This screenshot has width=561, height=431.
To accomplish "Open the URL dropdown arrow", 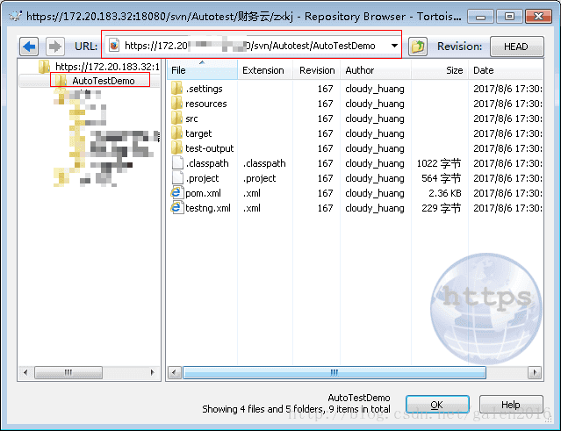I will click(394, 46).
